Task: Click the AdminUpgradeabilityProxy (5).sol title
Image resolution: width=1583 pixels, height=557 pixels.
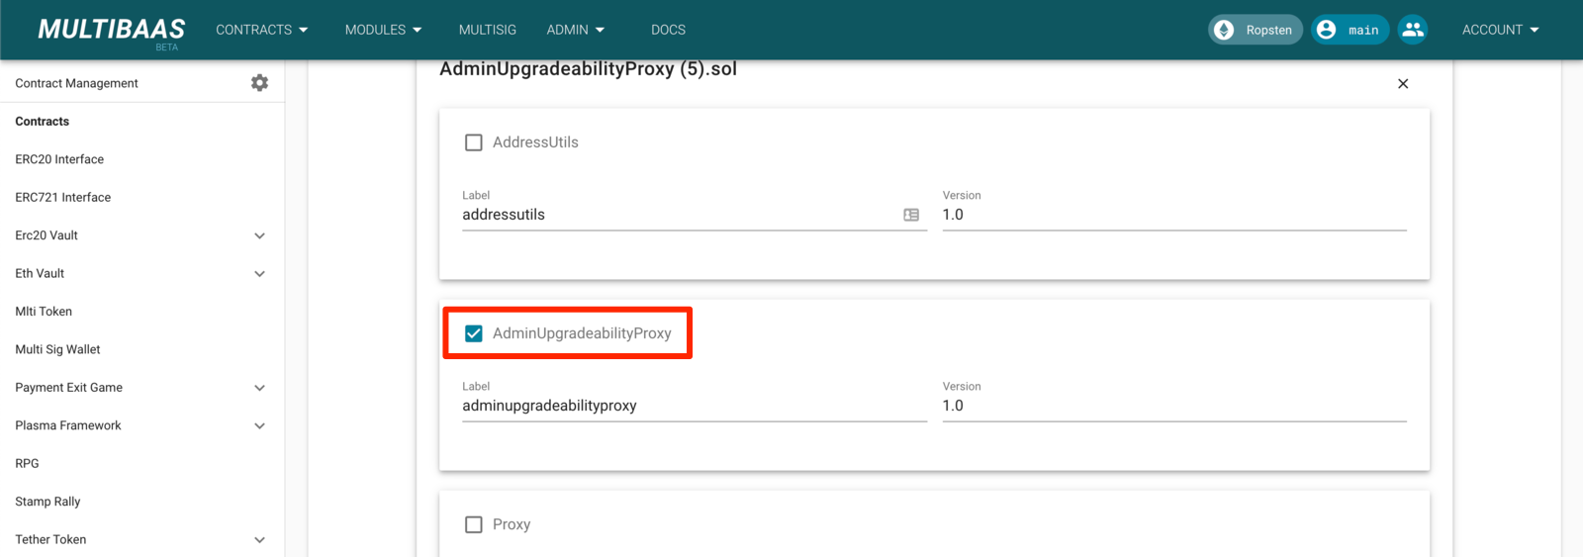Action: 588,69
